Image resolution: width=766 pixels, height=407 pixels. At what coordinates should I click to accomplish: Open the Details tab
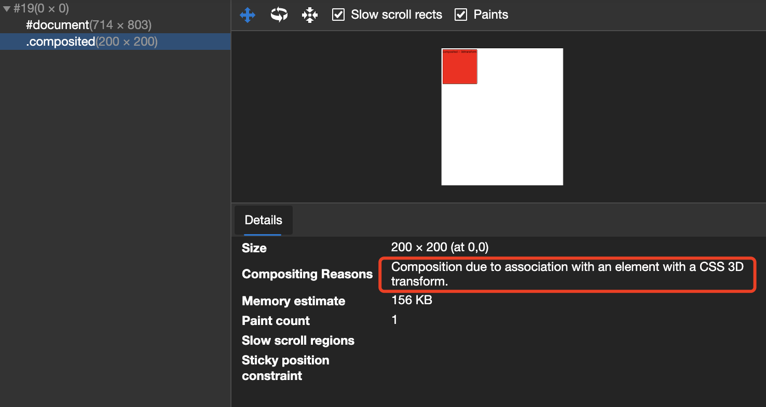(x=263, y=220)
